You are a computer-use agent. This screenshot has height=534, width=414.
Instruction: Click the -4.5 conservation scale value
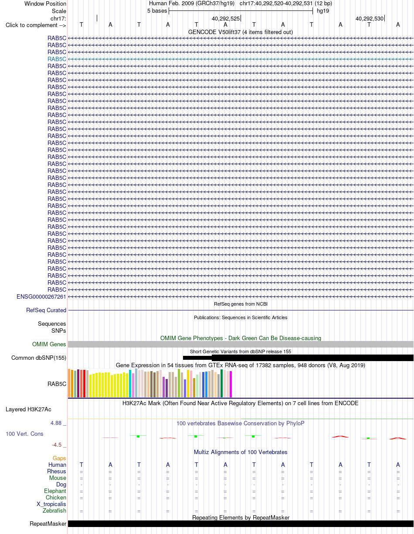click(58, 445)
